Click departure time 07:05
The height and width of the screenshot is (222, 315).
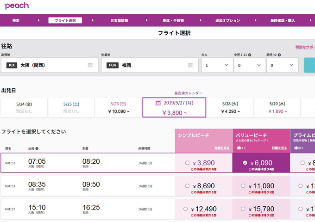tap(37, 161)
